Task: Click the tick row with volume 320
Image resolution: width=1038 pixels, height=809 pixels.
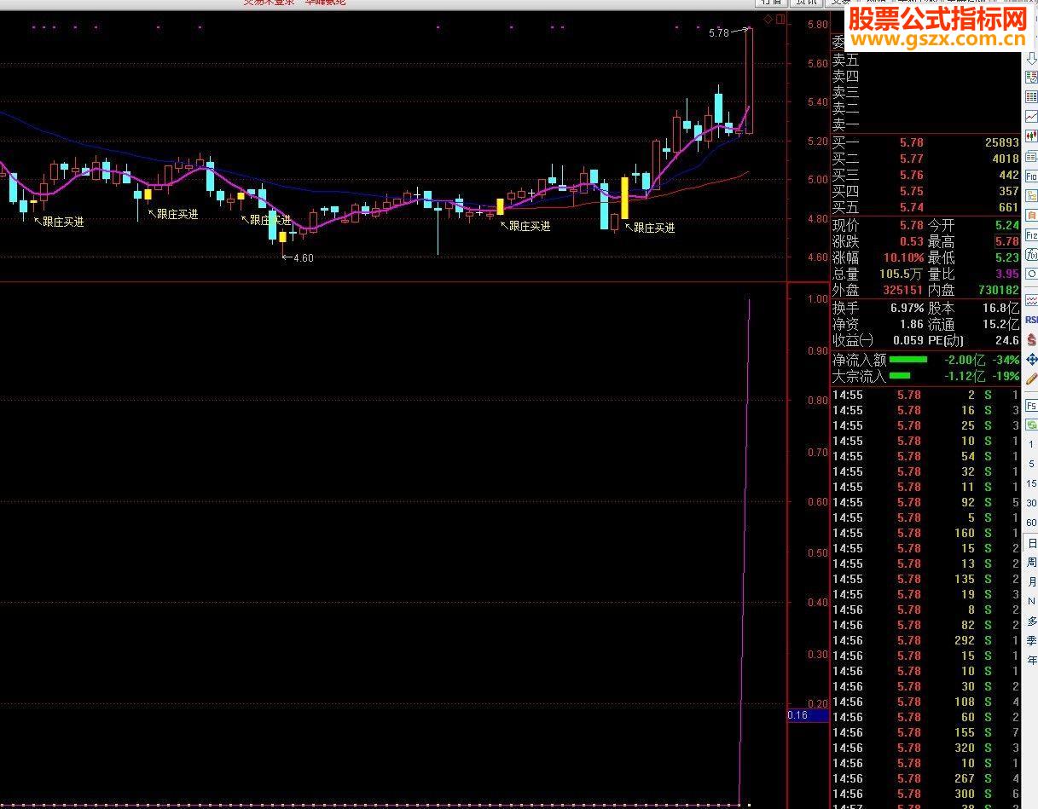Action: pos(925,748)
